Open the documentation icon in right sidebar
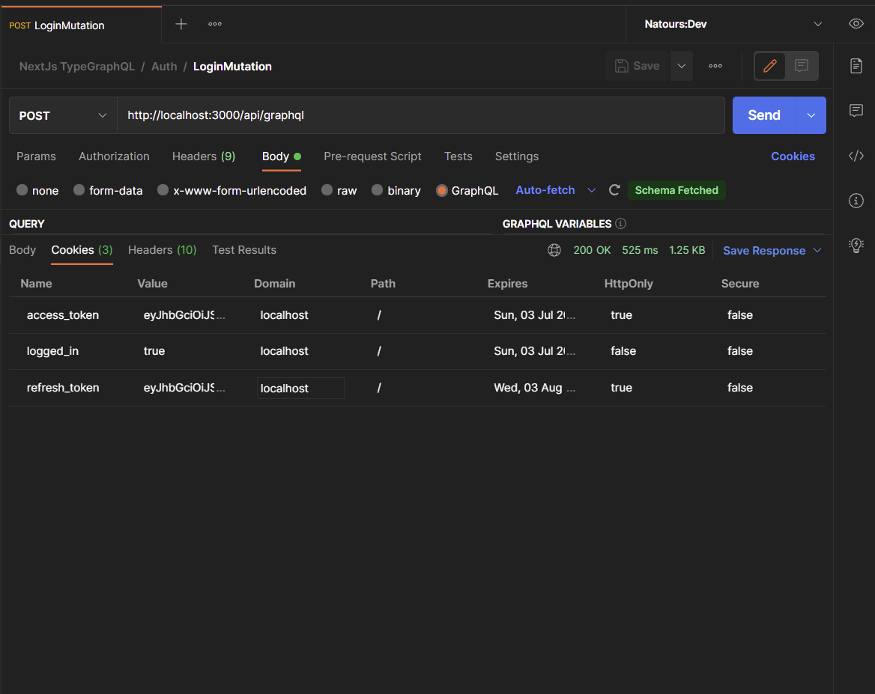875x694 pixels. point(856,66)
